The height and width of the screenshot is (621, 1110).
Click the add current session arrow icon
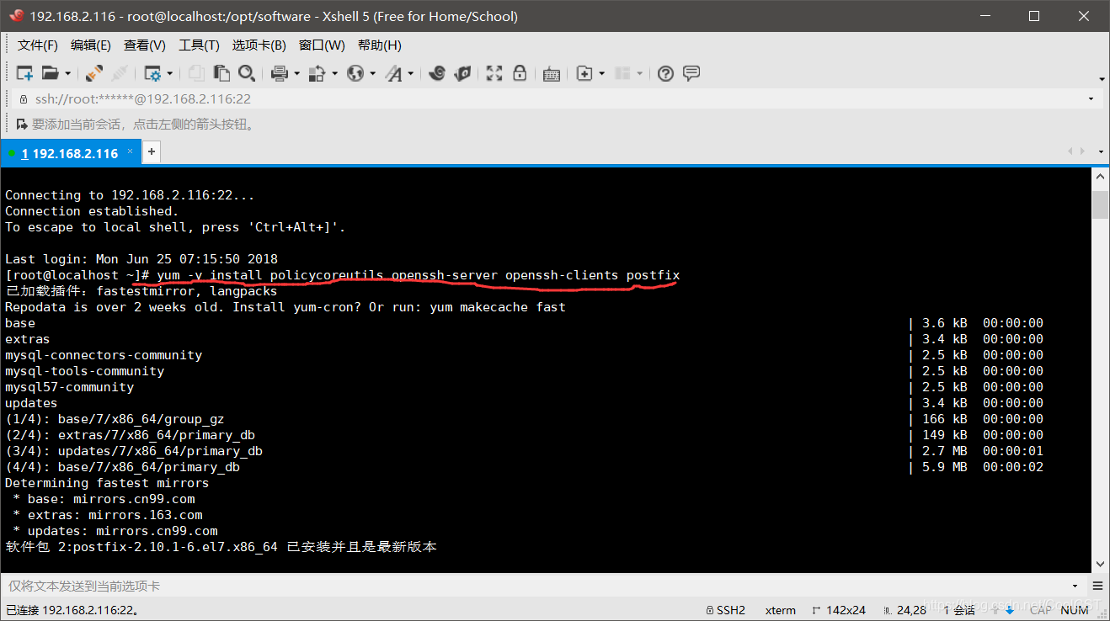click(23, 125)
